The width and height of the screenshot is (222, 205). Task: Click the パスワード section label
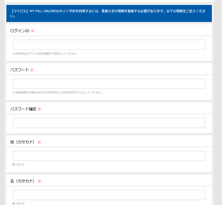point(19,70)
